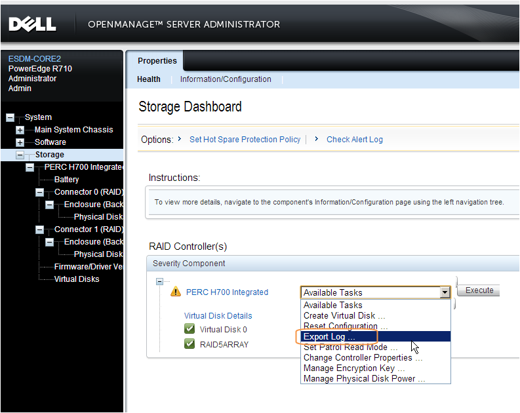Select Physical Disks under Connector 0
This screenshot has width=520, height=413.
coord(98,217)
